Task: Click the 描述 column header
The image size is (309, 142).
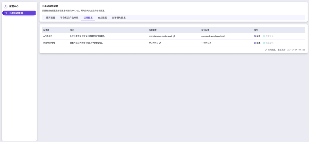Action: [x=72, y=30]
